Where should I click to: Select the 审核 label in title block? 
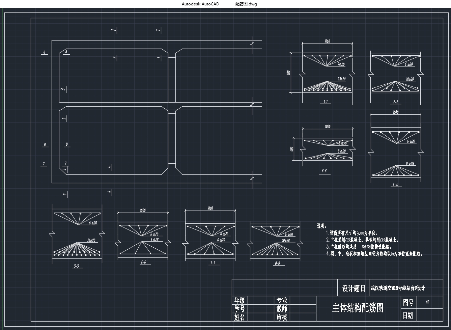pos(282,317)
